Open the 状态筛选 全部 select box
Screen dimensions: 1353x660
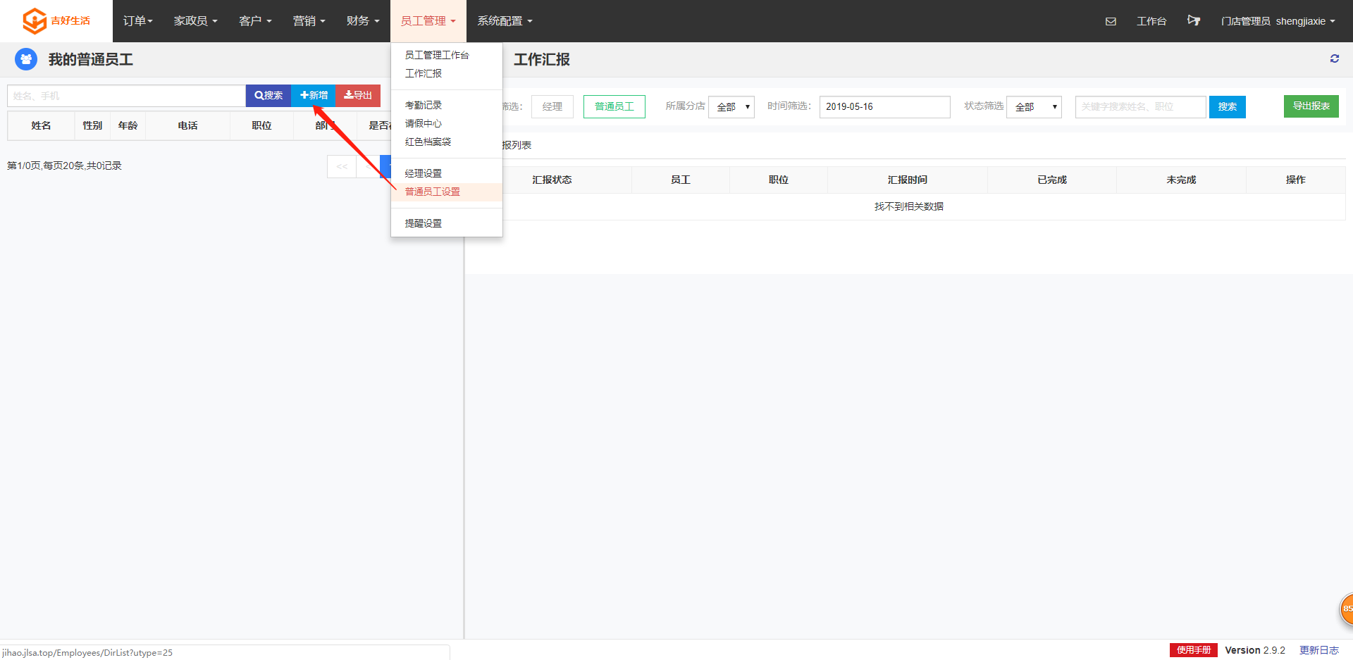tap(1034, 106)
